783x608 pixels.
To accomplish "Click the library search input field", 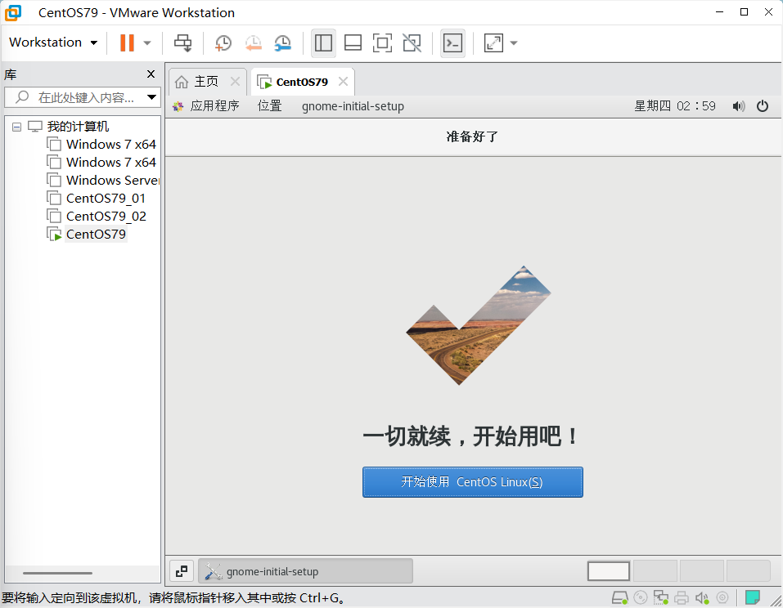I will 81,97.
